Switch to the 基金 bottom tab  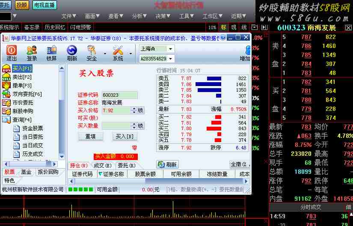(x=26, y=172)
